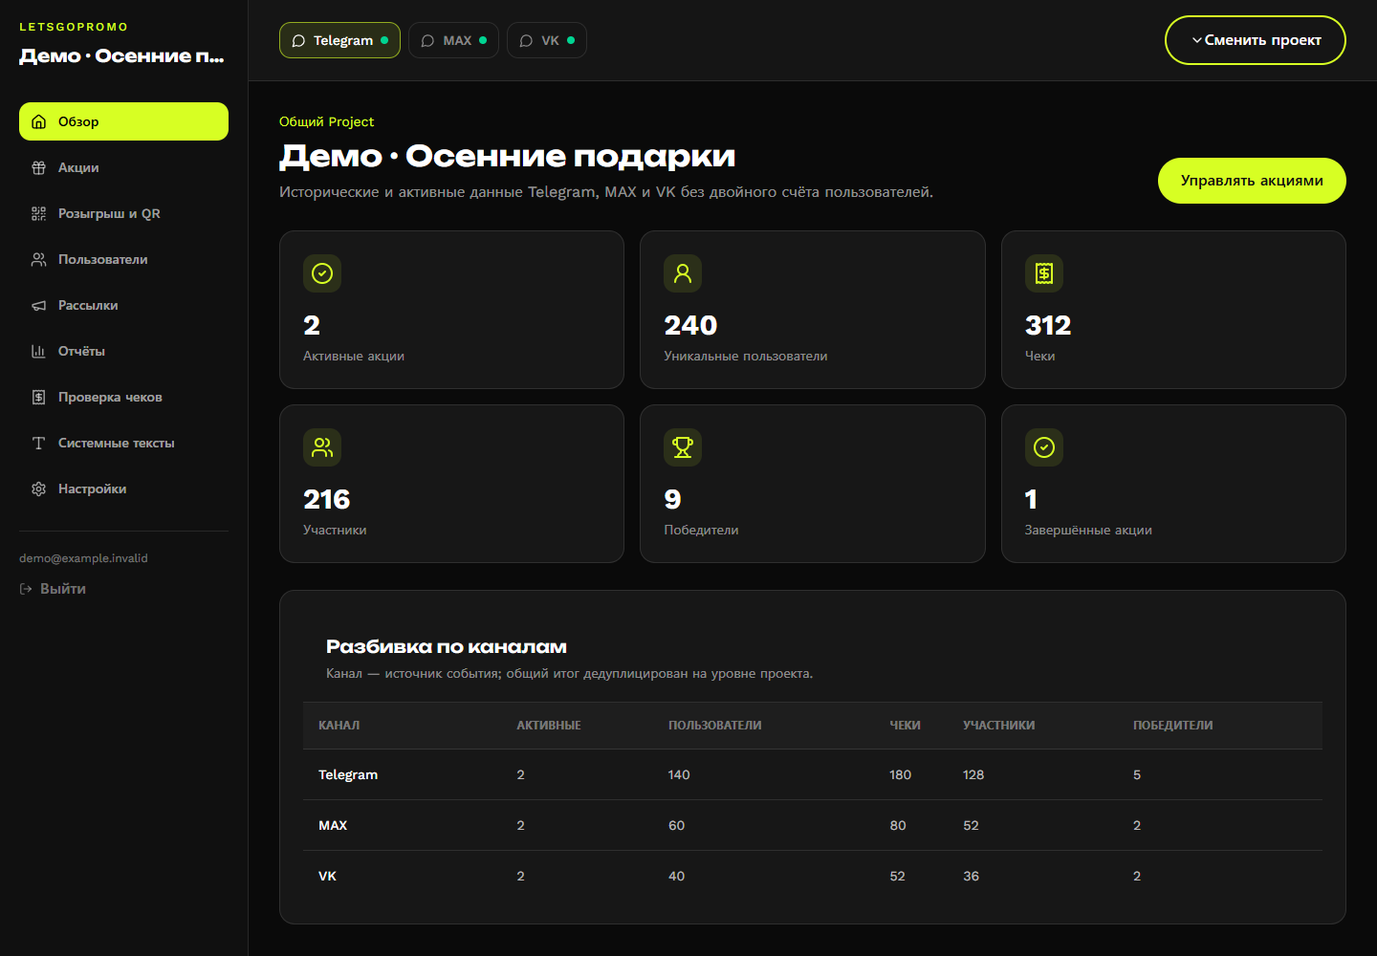The height and width of the screenshot is (956, 1377).
Task: Click the Telegram row name in the table
Action: [348, 774]
